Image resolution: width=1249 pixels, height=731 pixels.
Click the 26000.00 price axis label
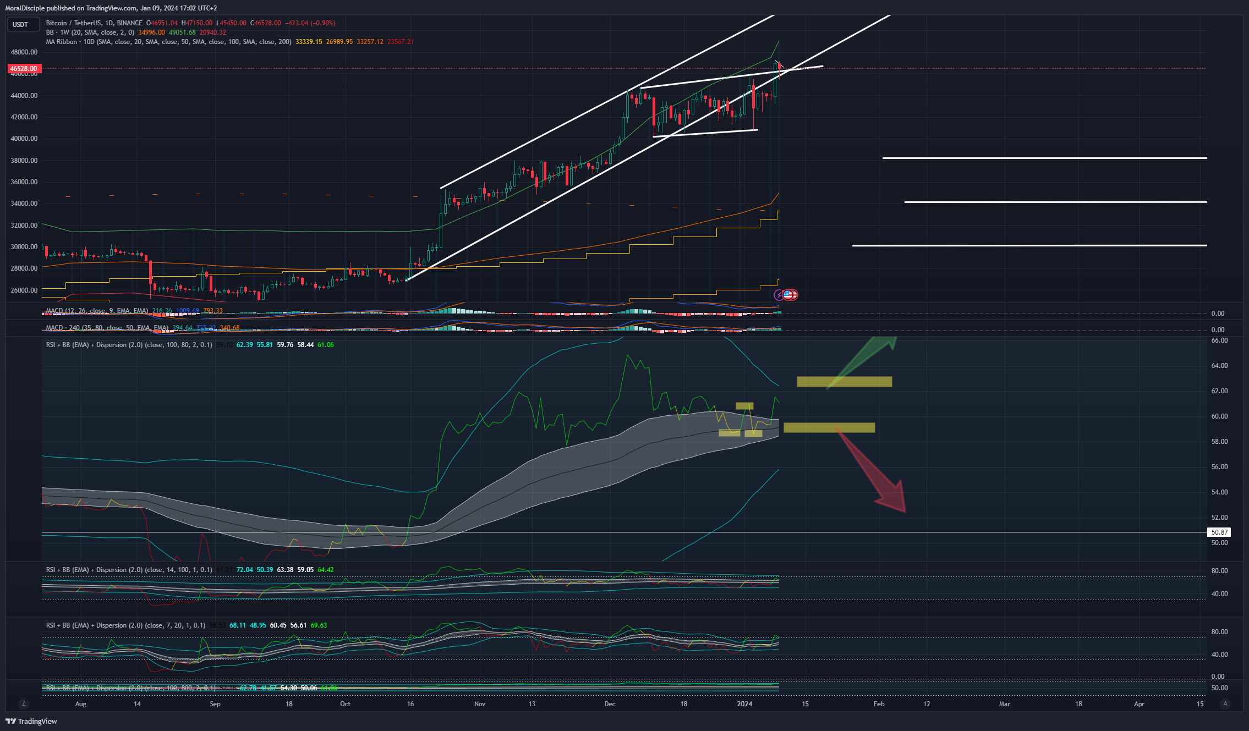pos(24,290)
